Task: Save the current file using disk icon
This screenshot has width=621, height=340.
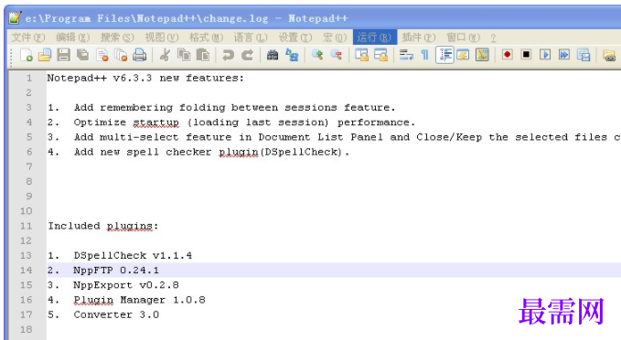Action: [x=63, y=55]
